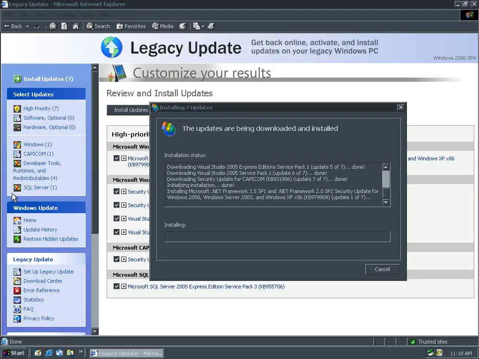Click the Refresh page icon
The height and width of the screenshot is (359, 479).
click(64, 26)
